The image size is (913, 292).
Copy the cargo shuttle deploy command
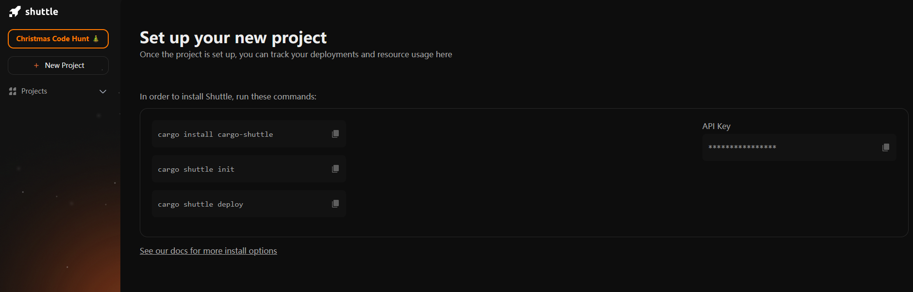coord(335,204)
